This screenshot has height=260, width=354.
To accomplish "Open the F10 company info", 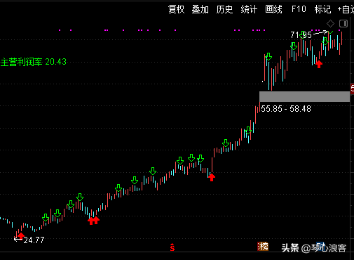I will click(x=299, y=9).
